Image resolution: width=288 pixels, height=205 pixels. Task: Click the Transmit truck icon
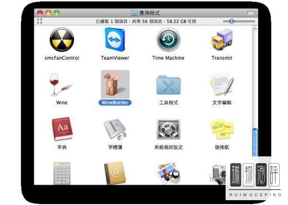point(222,40)
